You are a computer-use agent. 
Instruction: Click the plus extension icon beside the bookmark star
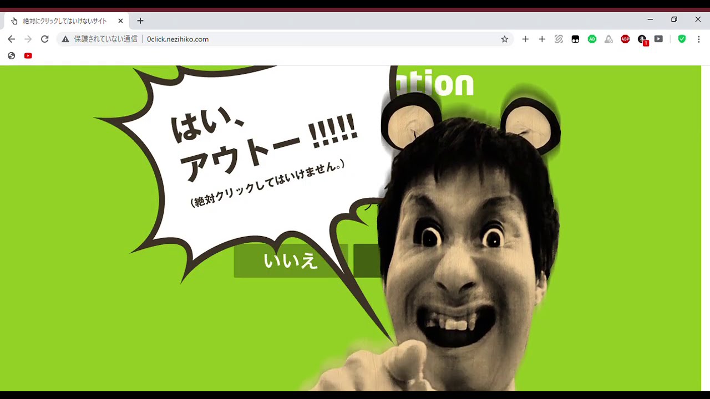(525, 39)
